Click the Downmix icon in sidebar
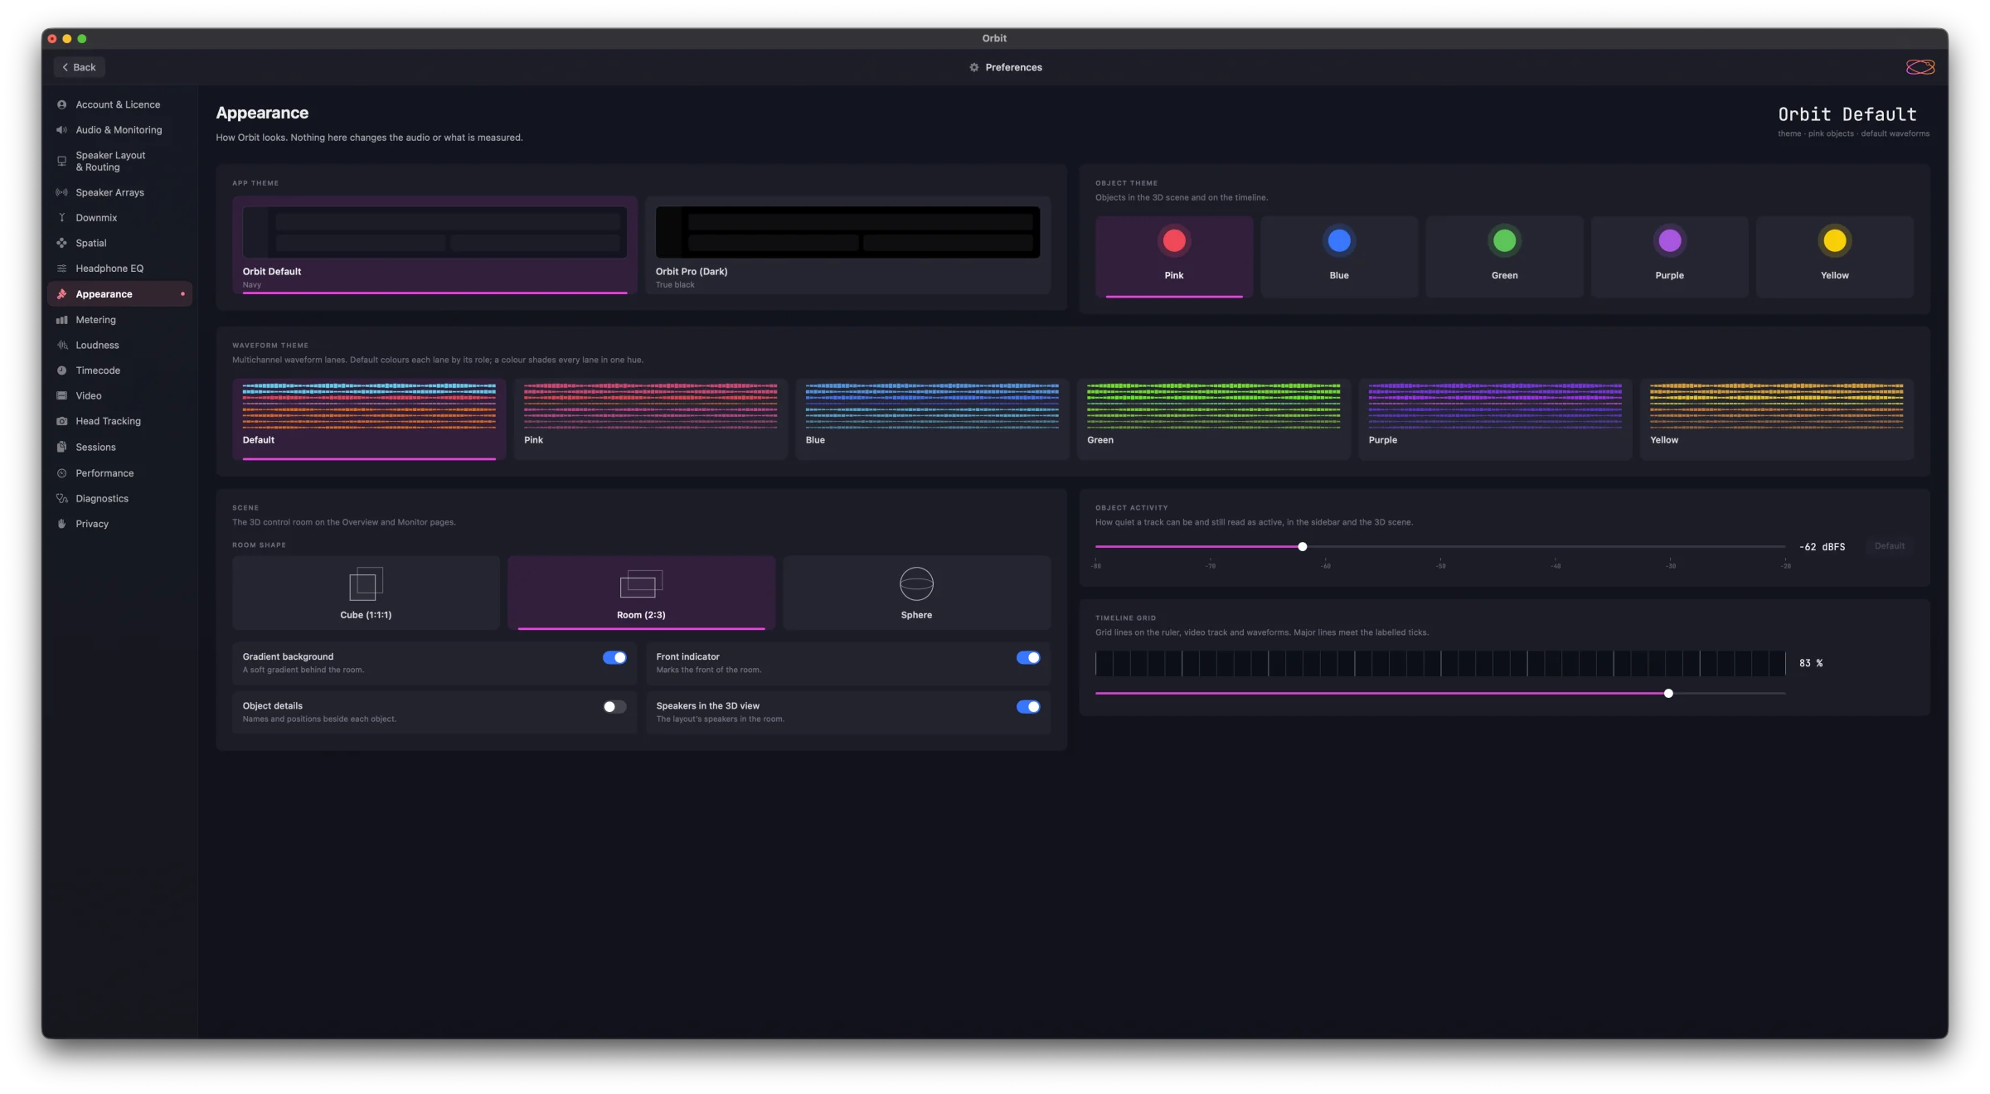The height and width of the screenshot is (1094, 1990). tap(61, 218)
